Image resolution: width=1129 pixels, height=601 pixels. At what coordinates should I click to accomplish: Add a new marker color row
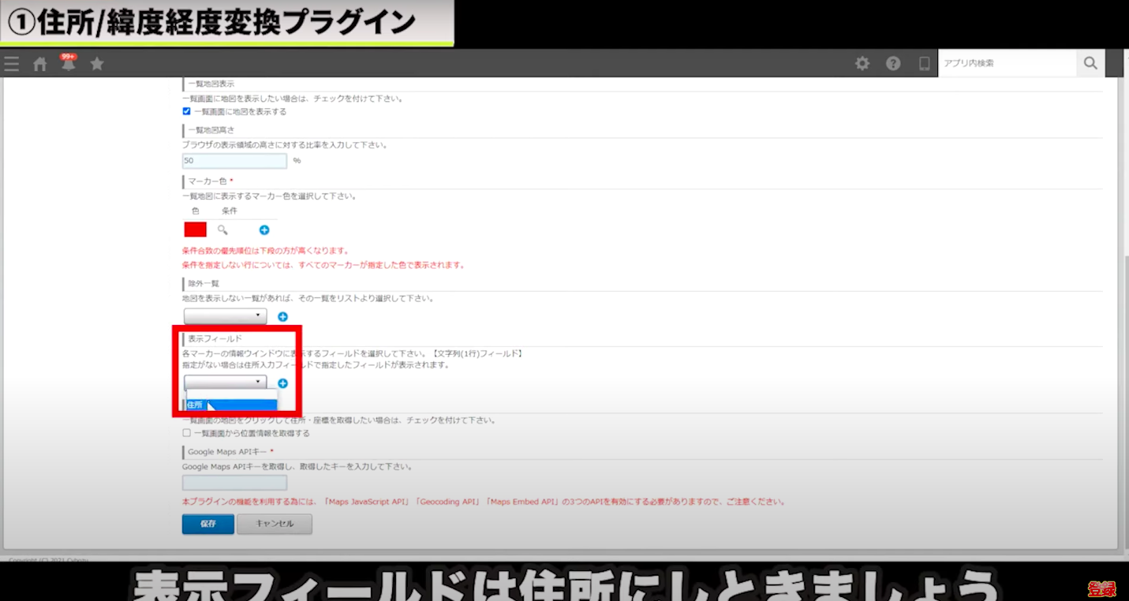[x=264, y=230]
